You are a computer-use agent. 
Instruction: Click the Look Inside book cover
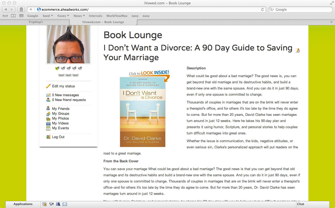(x=143, y=112)
